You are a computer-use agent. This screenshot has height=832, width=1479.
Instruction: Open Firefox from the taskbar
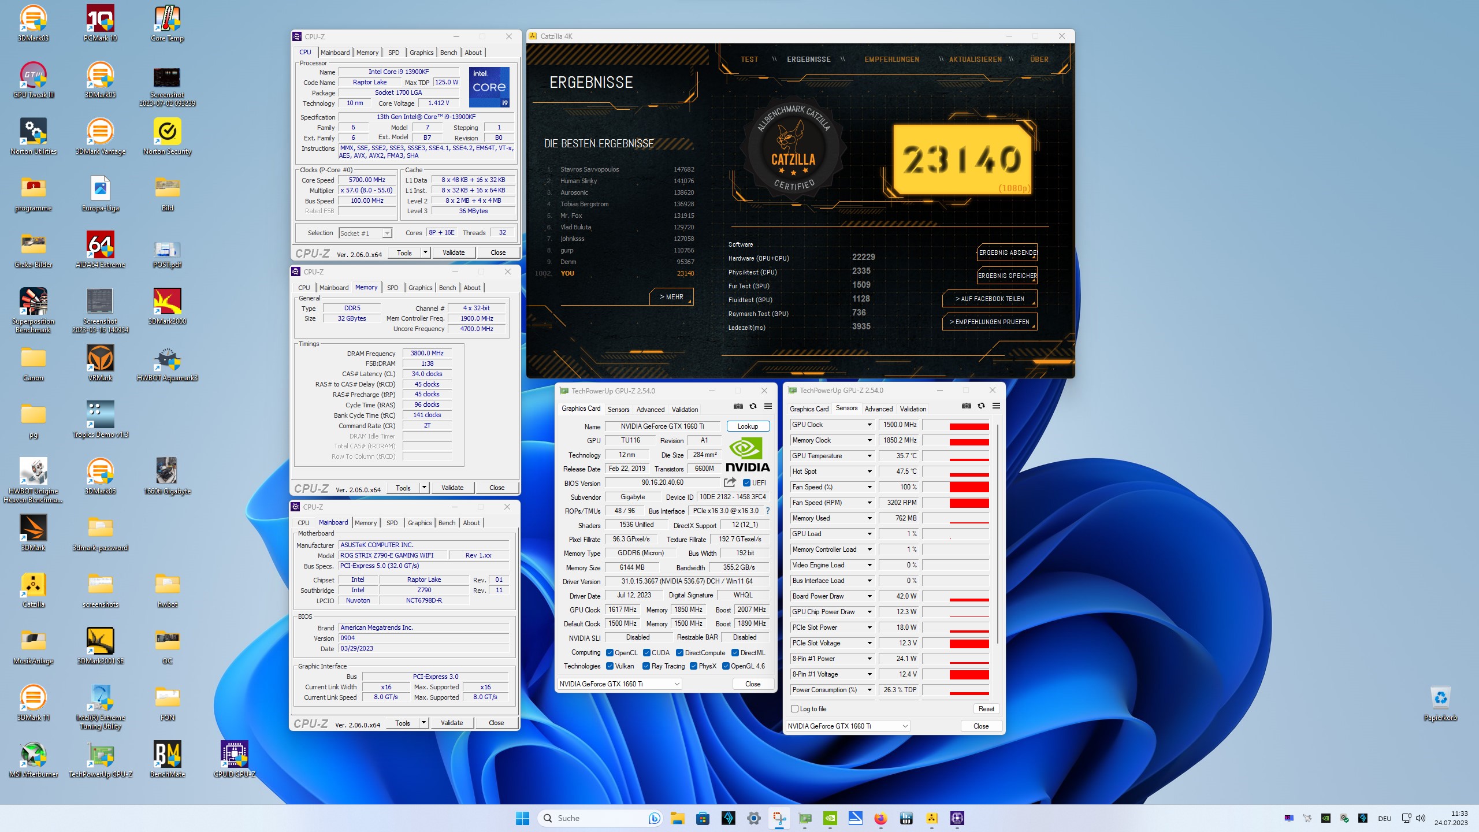[x=880, y=818]
